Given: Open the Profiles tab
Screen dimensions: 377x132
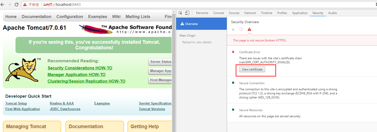Looking at the screenshot, I should 282,13.
